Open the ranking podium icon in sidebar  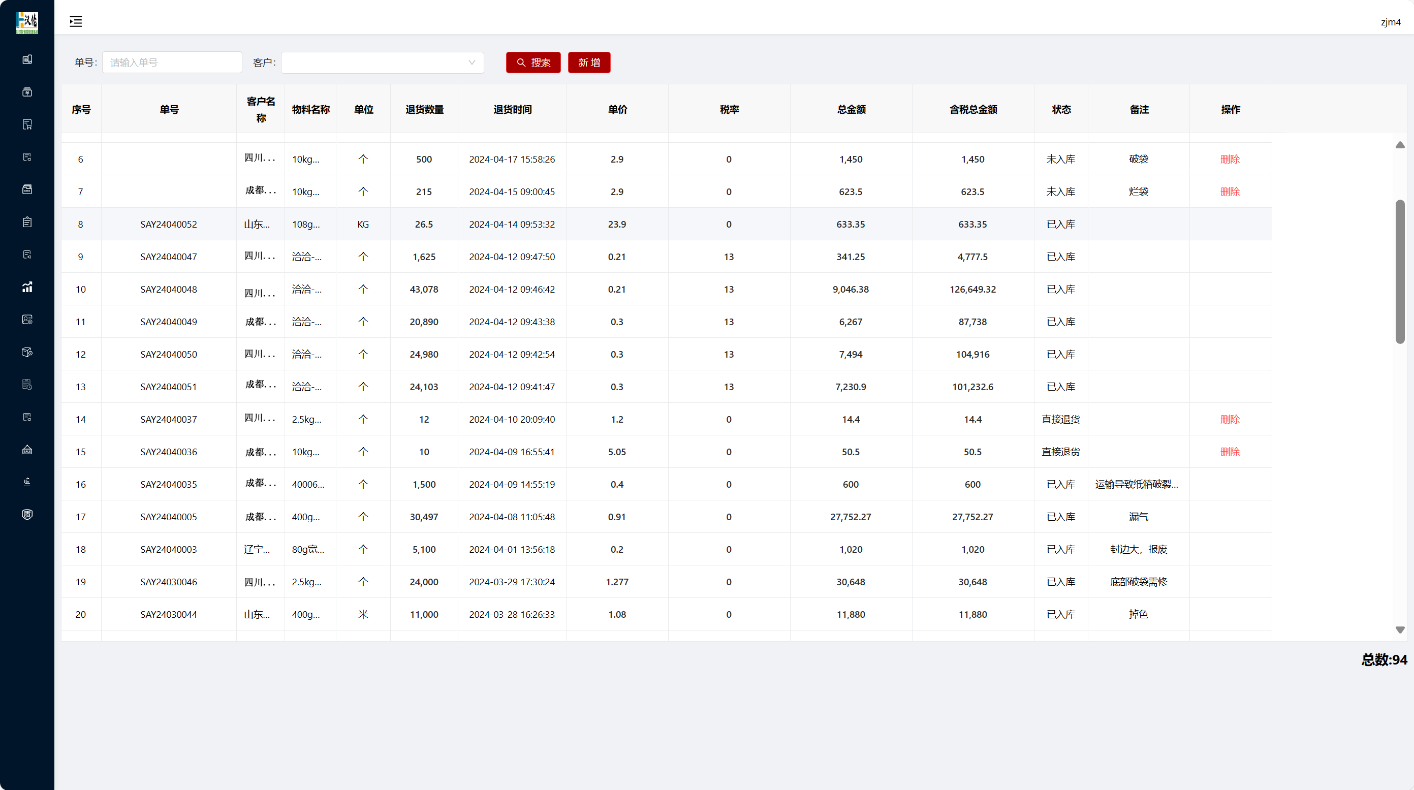[27, 482]
